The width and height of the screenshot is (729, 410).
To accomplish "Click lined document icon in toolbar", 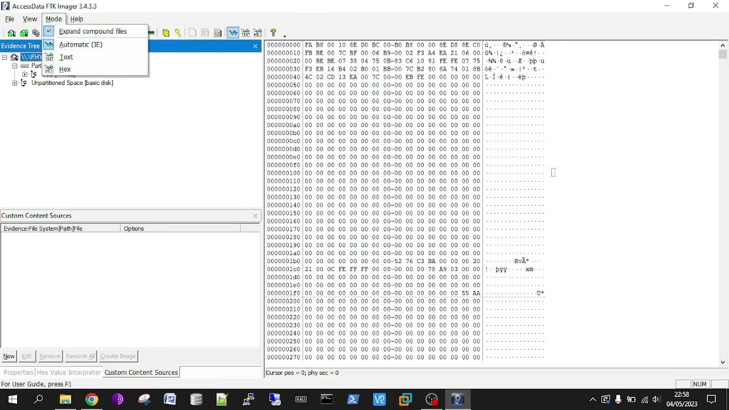I will (204, 33).
